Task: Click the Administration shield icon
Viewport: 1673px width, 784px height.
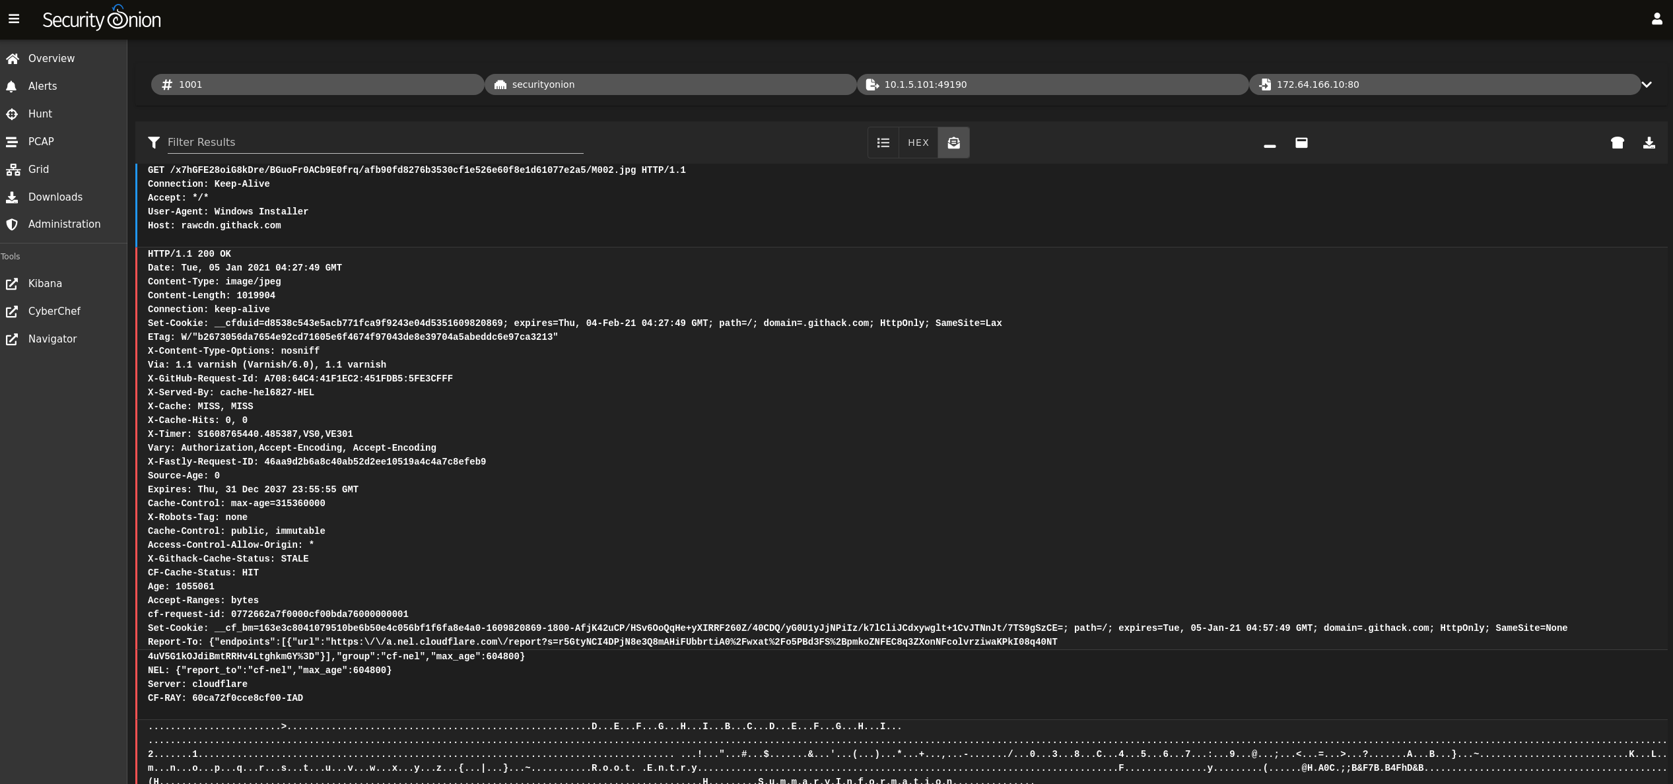Action: point(12,224)
